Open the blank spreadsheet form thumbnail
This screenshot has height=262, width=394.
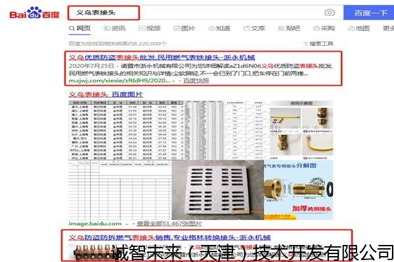pyautogui.click(x=120, y=191)
